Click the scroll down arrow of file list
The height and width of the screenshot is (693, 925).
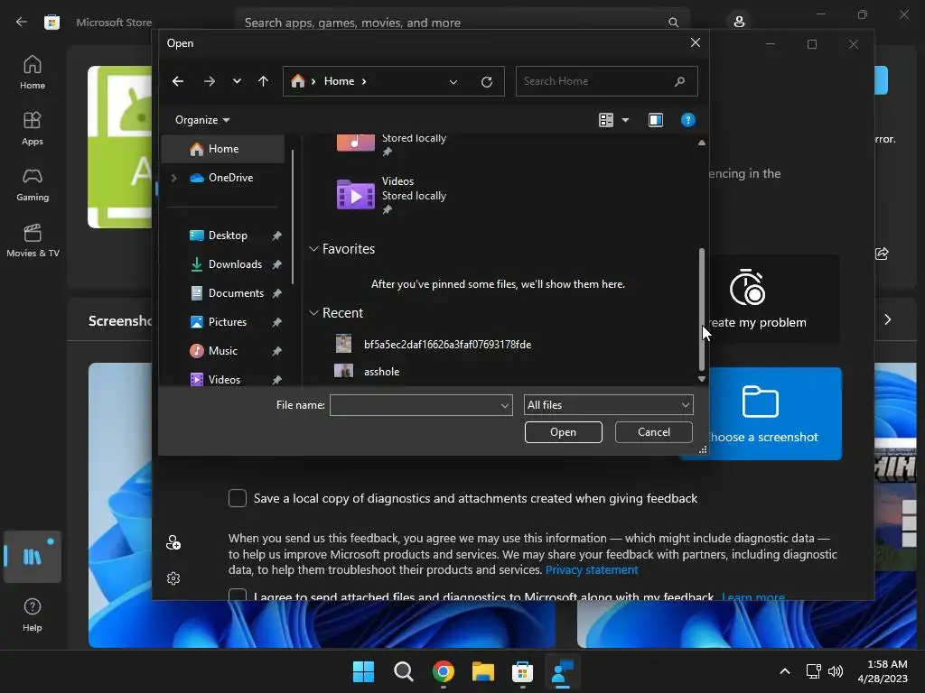(x=701, y=379)
